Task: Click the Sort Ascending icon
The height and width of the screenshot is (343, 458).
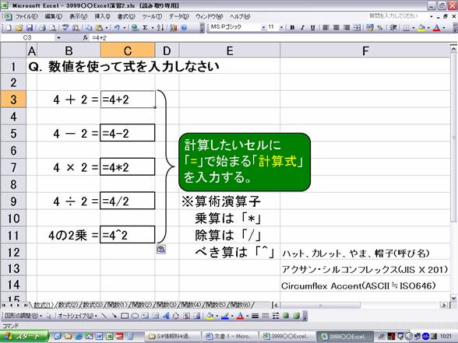Action: (160, 28)
